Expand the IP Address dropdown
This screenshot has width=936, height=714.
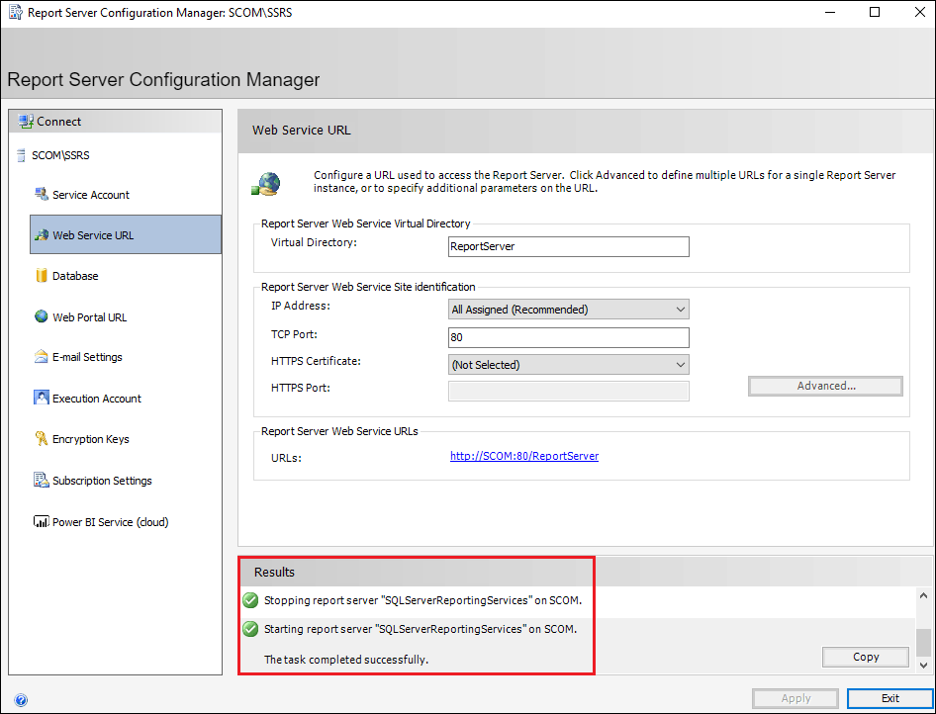568,310
